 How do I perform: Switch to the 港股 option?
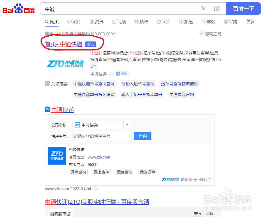[x=210, y=214]
